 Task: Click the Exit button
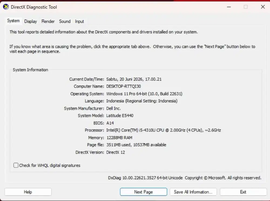coord(243,192)
